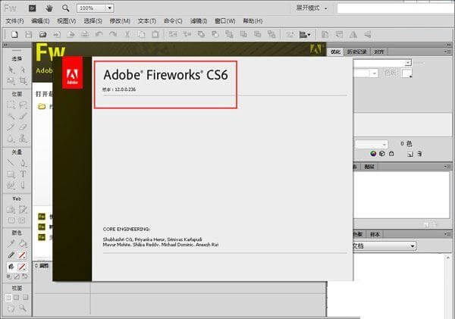
Task: Select the Eyedropper tool in colors section
Action: point(11,243)
